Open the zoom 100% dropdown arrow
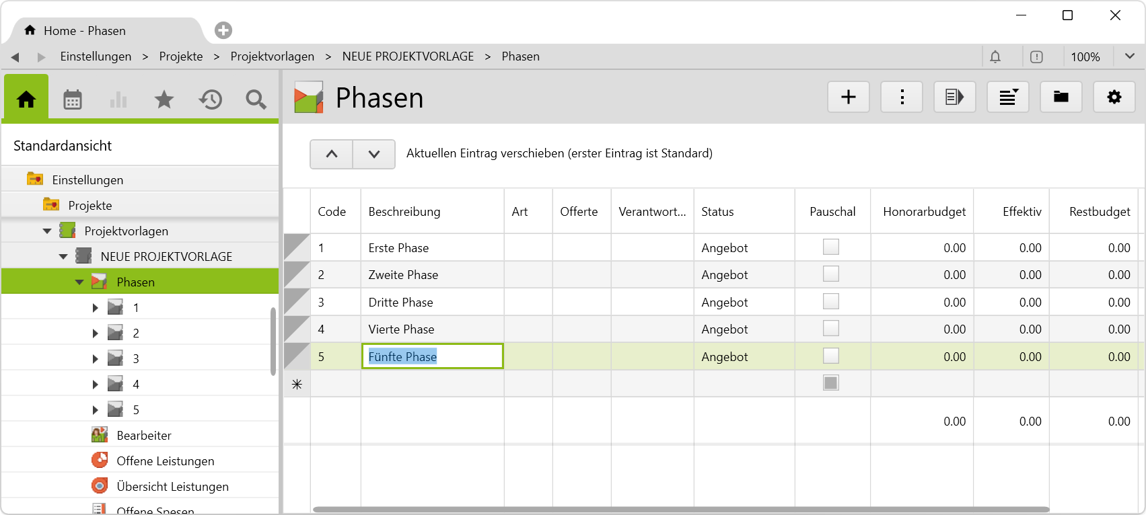 (1129, 56)
